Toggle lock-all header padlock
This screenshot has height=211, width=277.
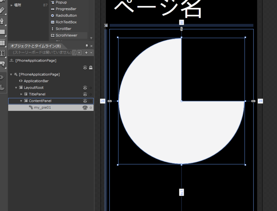coord(91,67)
